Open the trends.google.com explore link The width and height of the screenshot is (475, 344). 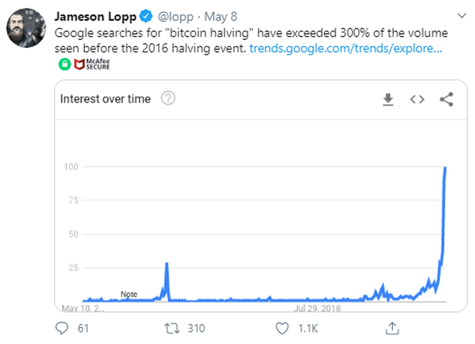point(346,48)
